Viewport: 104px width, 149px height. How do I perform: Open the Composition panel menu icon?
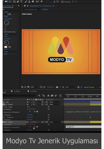[x=53, y=6]
